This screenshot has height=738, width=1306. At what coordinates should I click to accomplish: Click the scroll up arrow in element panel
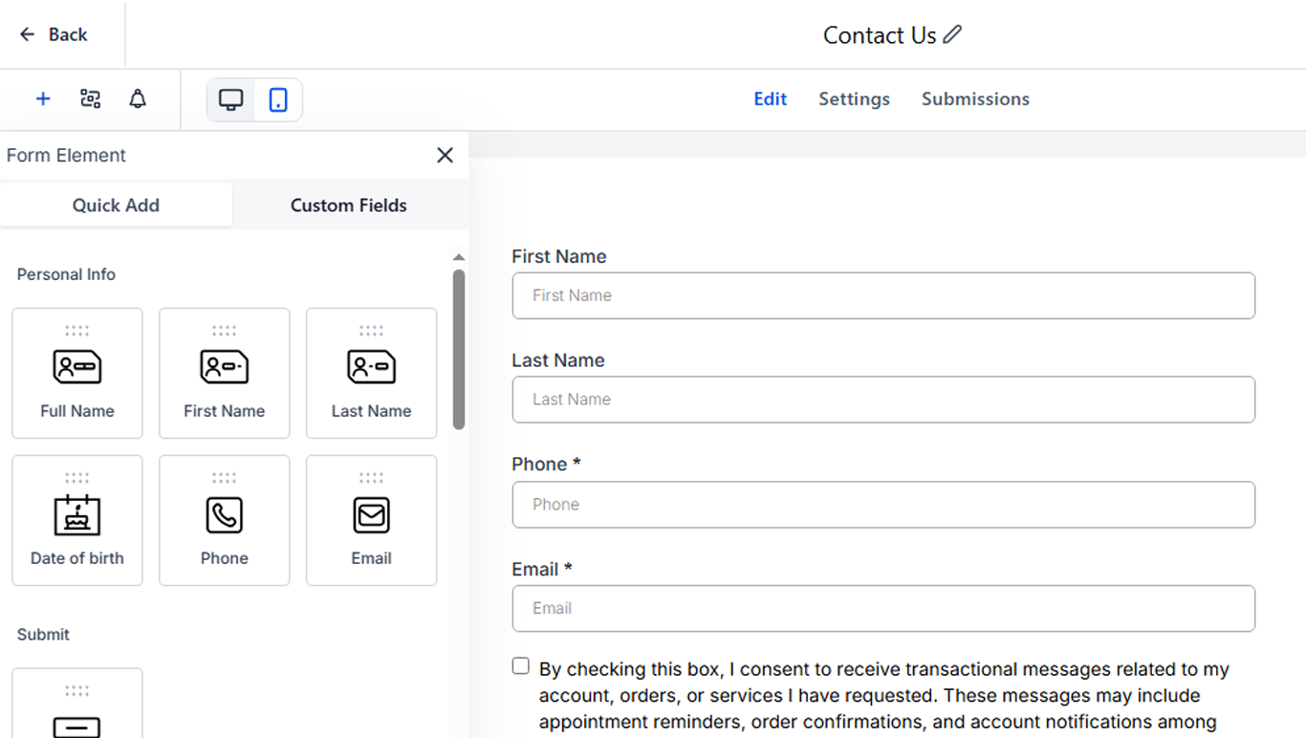[x=459, y=257]
